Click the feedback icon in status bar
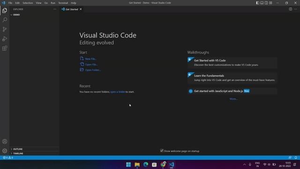The height and width of the screenshot is (169, 300). point(290,158)
